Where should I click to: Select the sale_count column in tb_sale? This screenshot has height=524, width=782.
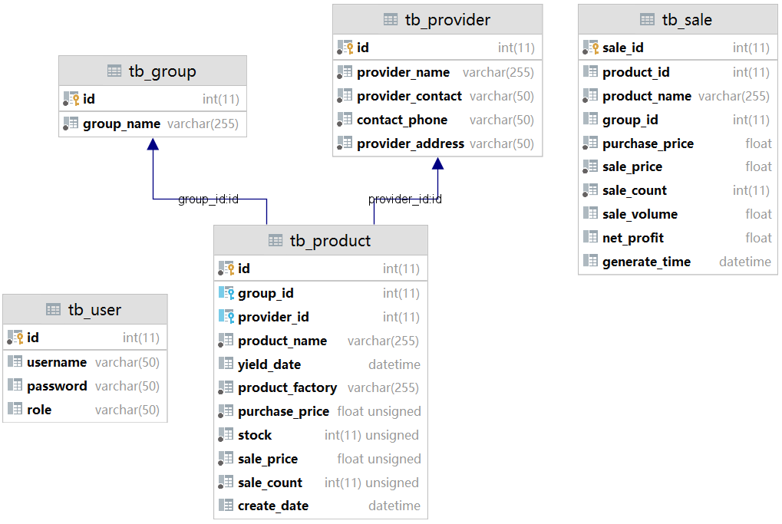click(x=635, y=190)
